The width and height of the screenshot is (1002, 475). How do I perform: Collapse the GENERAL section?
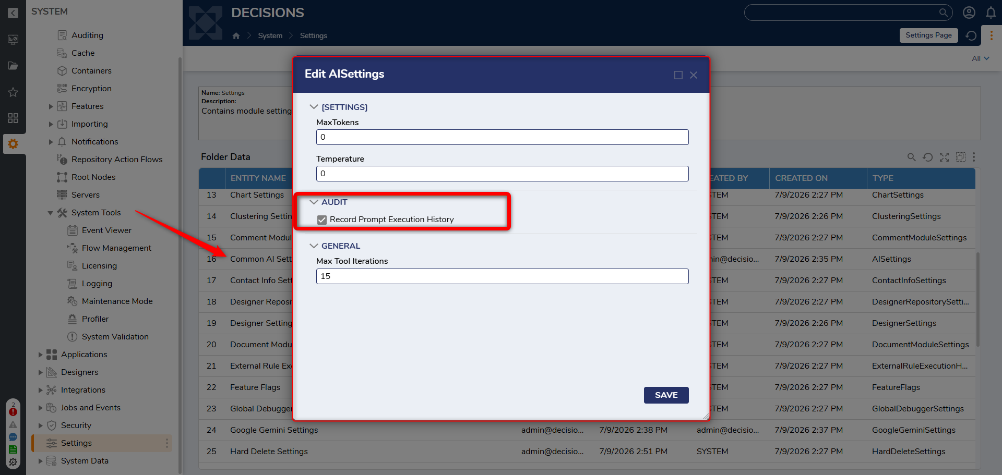314,246
